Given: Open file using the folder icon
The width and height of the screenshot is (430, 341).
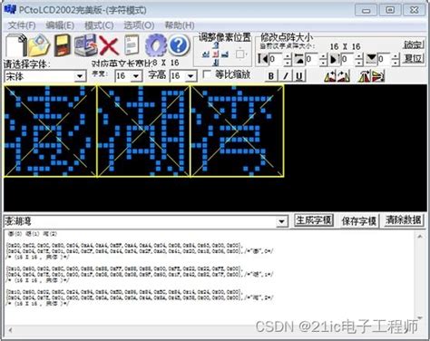Looking at the screenshot, I should pyautogui.click(x=39, y=45).
